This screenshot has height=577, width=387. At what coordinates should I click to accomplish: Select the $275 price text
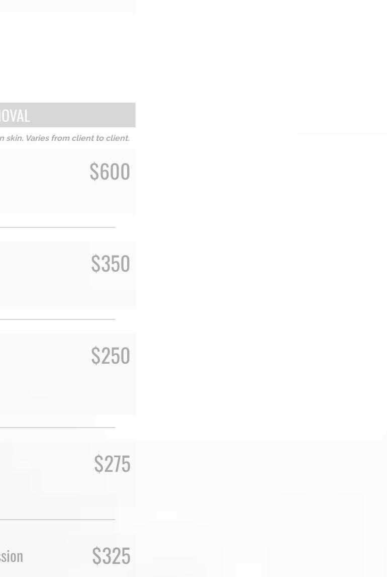click(x=112, y=464)
